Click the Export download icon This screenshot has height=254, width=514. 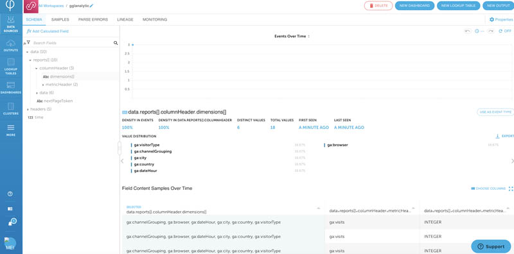tap(497, 136)
